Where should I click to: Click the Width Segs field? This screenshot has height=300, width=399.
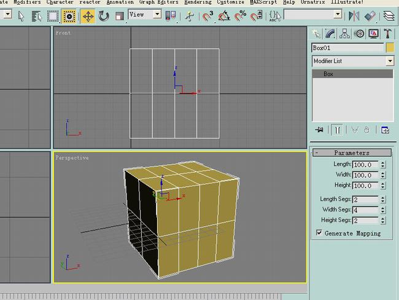tap(365, 210)
